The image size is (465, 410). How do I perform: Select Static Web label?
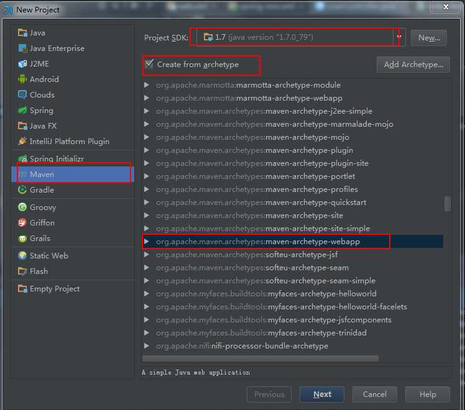49,255
